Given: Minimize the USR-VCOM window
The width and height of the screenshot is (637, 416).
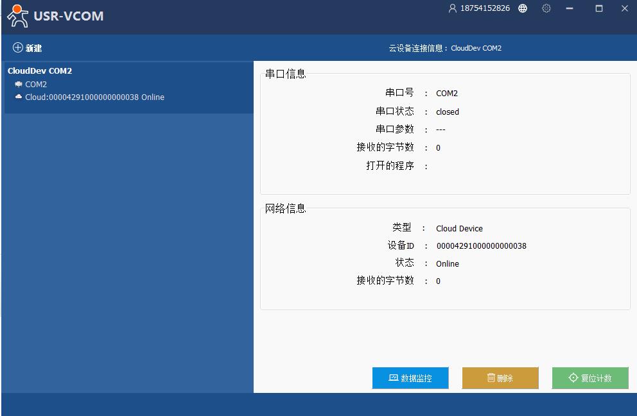Looking at the screenshot, I should (569, 8).
